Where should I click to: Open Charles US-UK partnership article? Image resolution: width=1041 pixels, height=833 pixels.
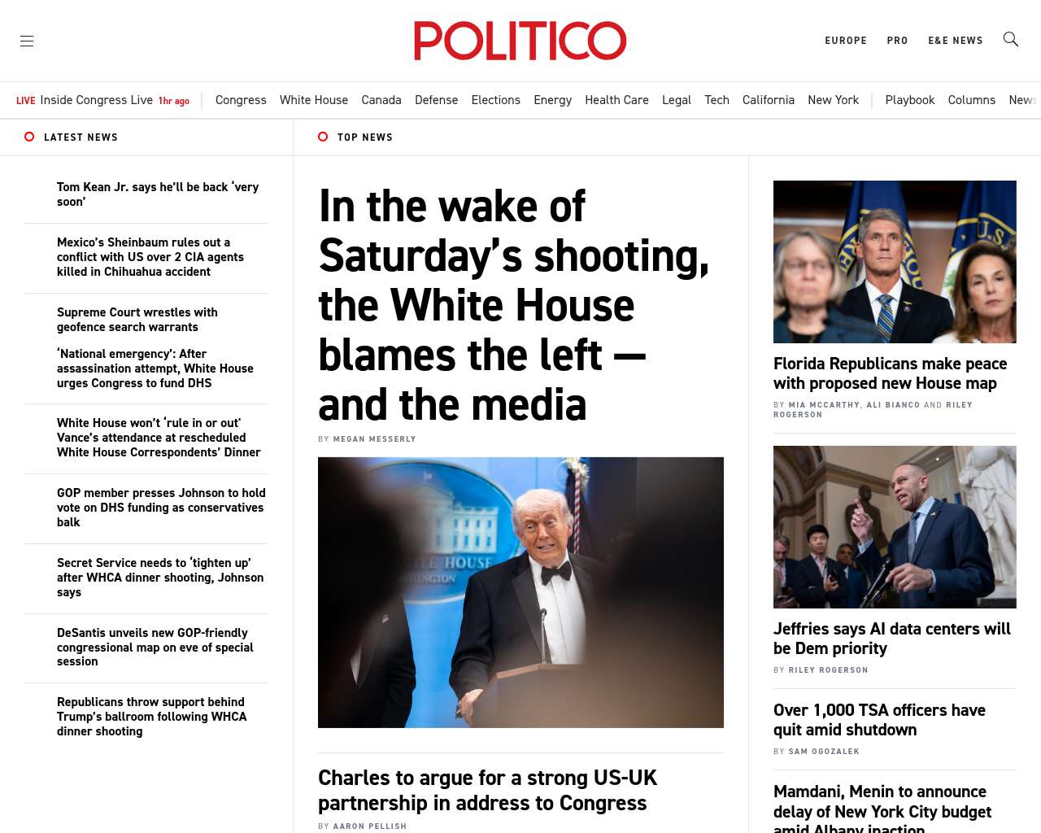click(487, 790)
